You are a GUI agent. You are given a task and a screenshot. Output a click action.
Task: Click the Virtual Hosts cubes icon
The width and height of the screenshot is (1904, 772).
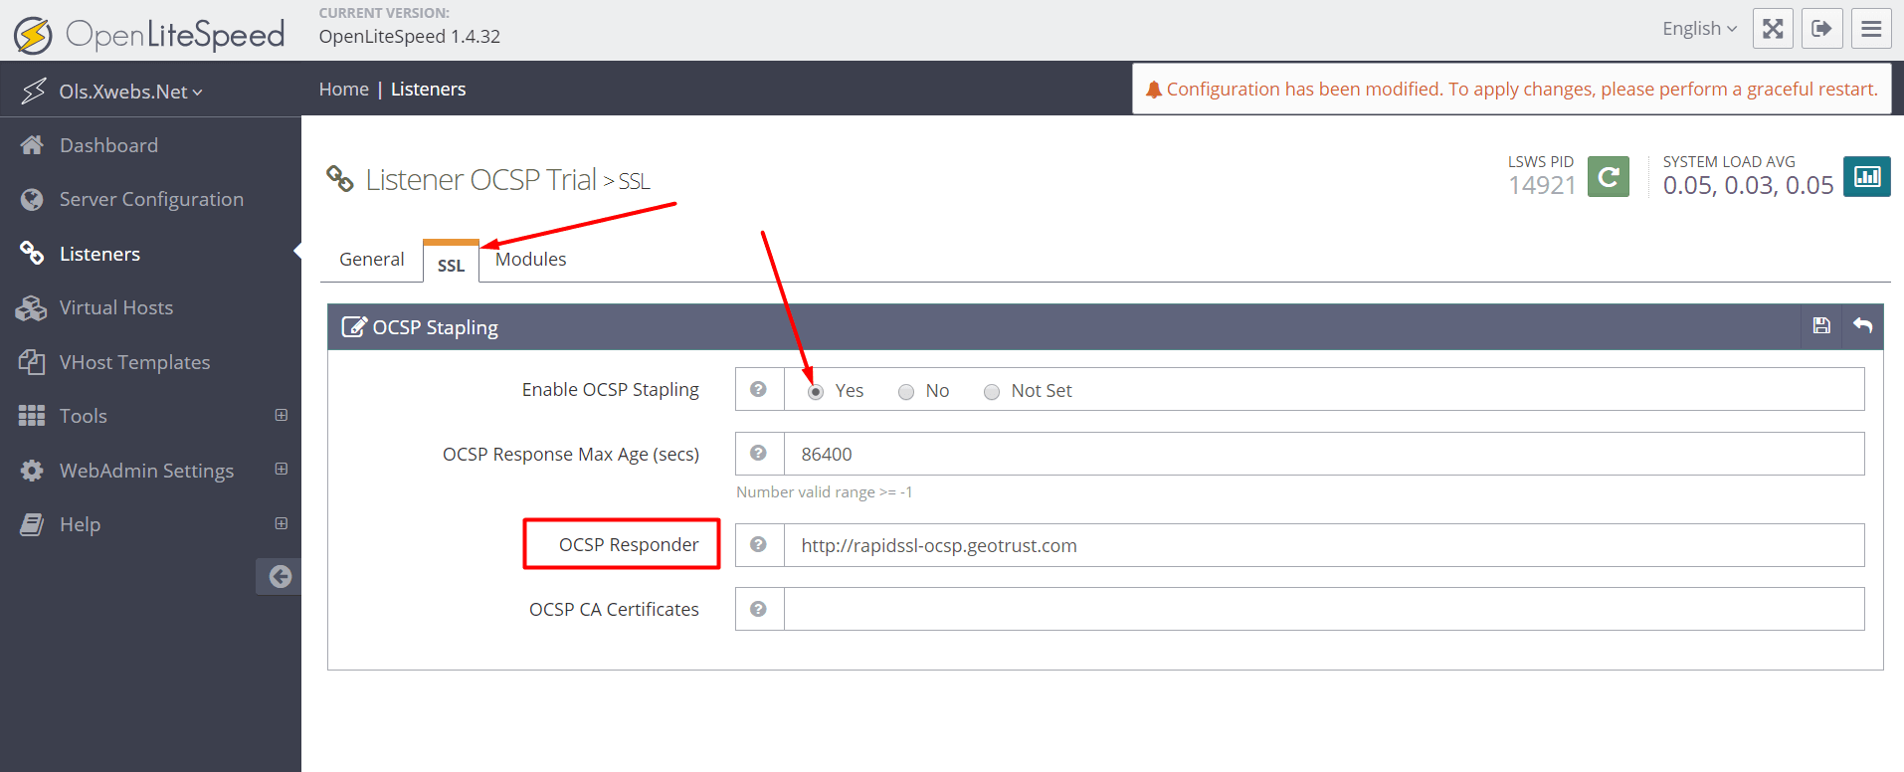32,307
